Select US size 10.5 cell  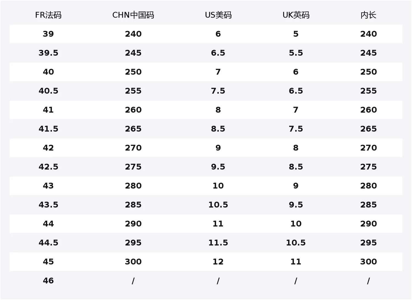(218, 205)
